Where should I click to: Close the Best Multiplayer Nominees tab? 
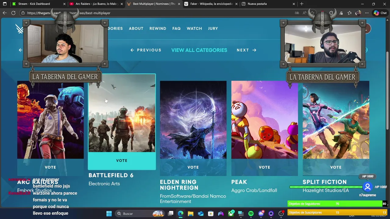[x=179, y=4]
